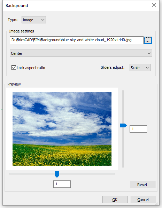Click the vertical scale slider thumb
The height and width of the screenshot is (208, 162).
[x=123, y=126]
